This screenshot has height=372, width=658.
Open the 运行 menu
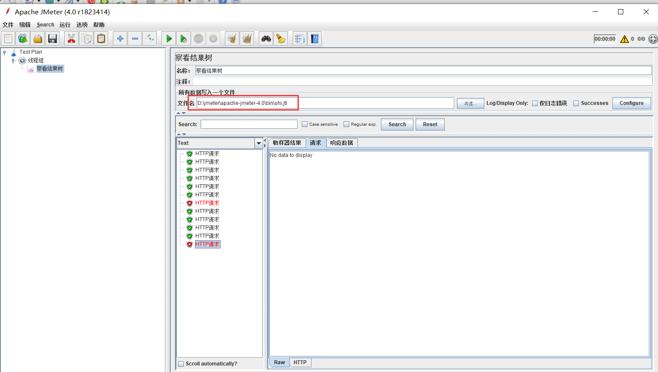click(x=65, y=25)
